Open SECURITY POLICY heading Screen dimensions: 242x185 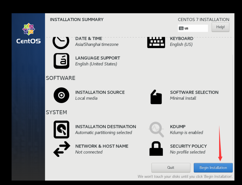coord(188,146)
